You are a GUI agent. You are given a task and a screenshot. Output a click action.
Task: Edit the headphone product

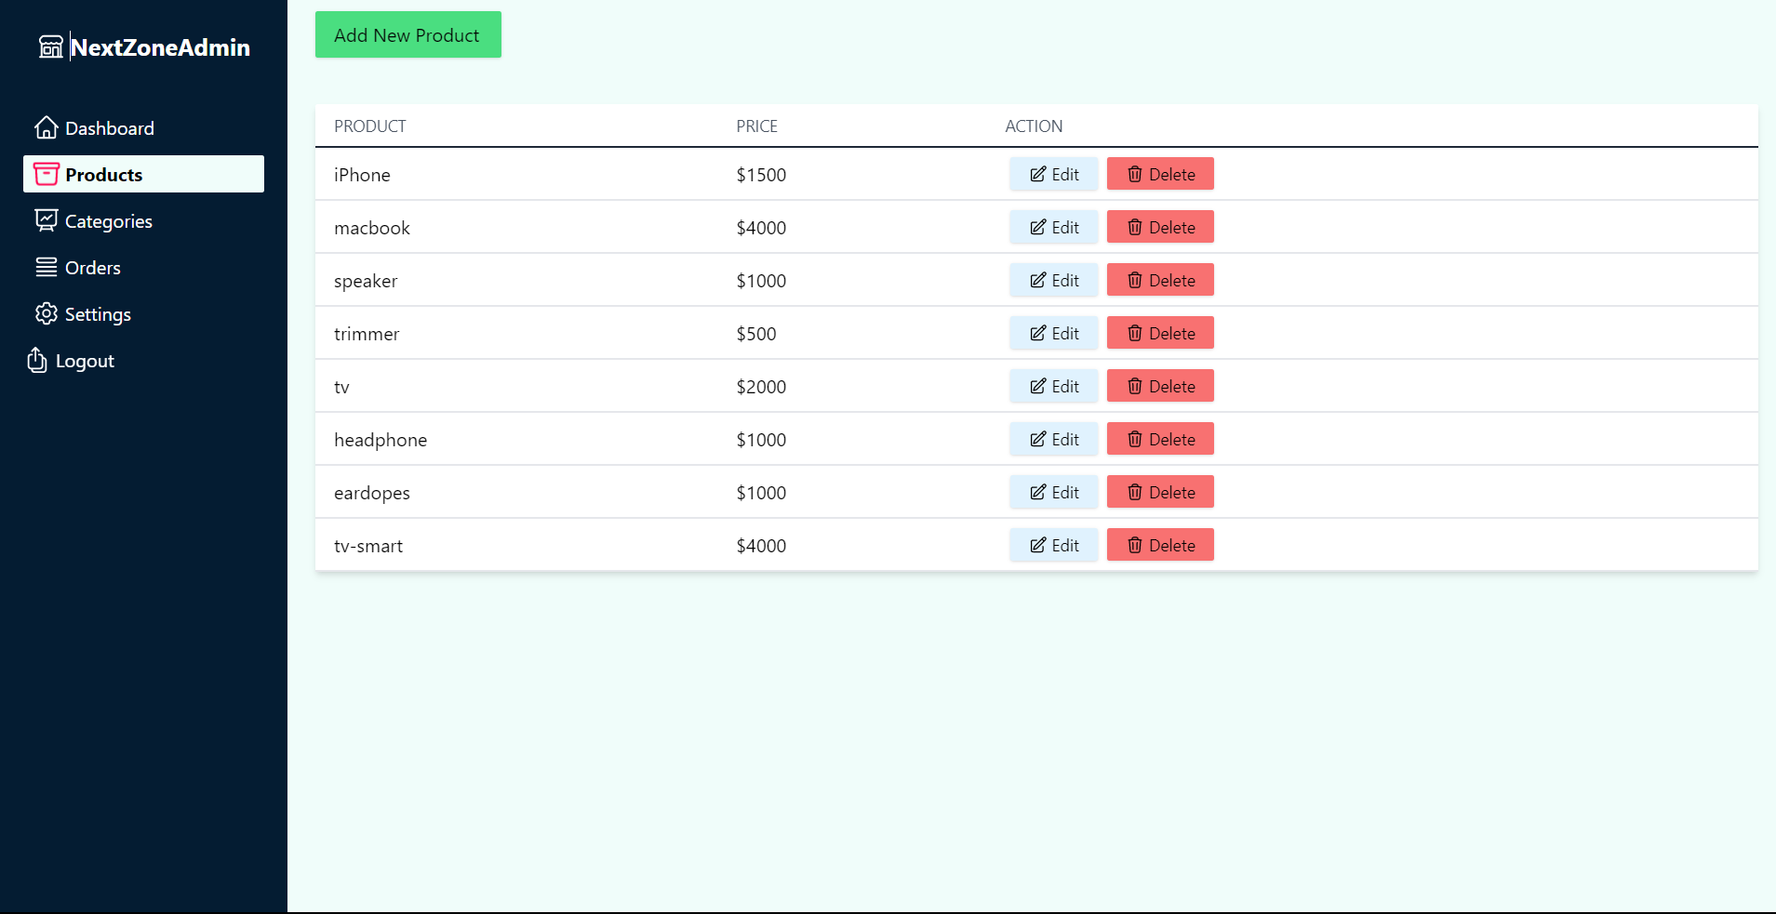(x=1052, y=438)
